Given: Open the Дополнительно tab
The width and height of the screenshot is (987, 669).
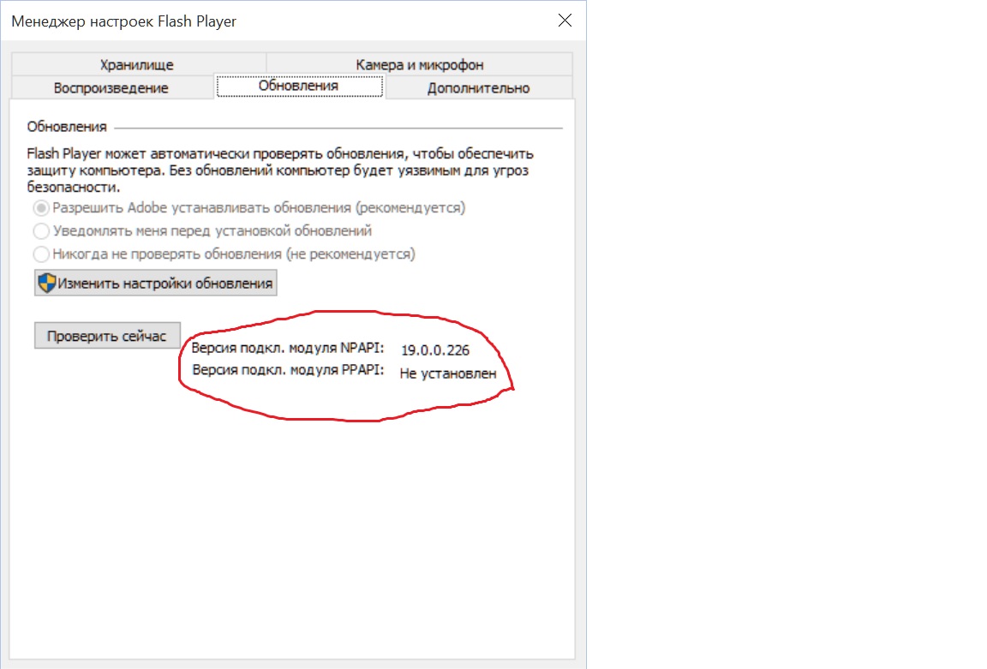Looking at the screenshot, I should pos(478,87).
